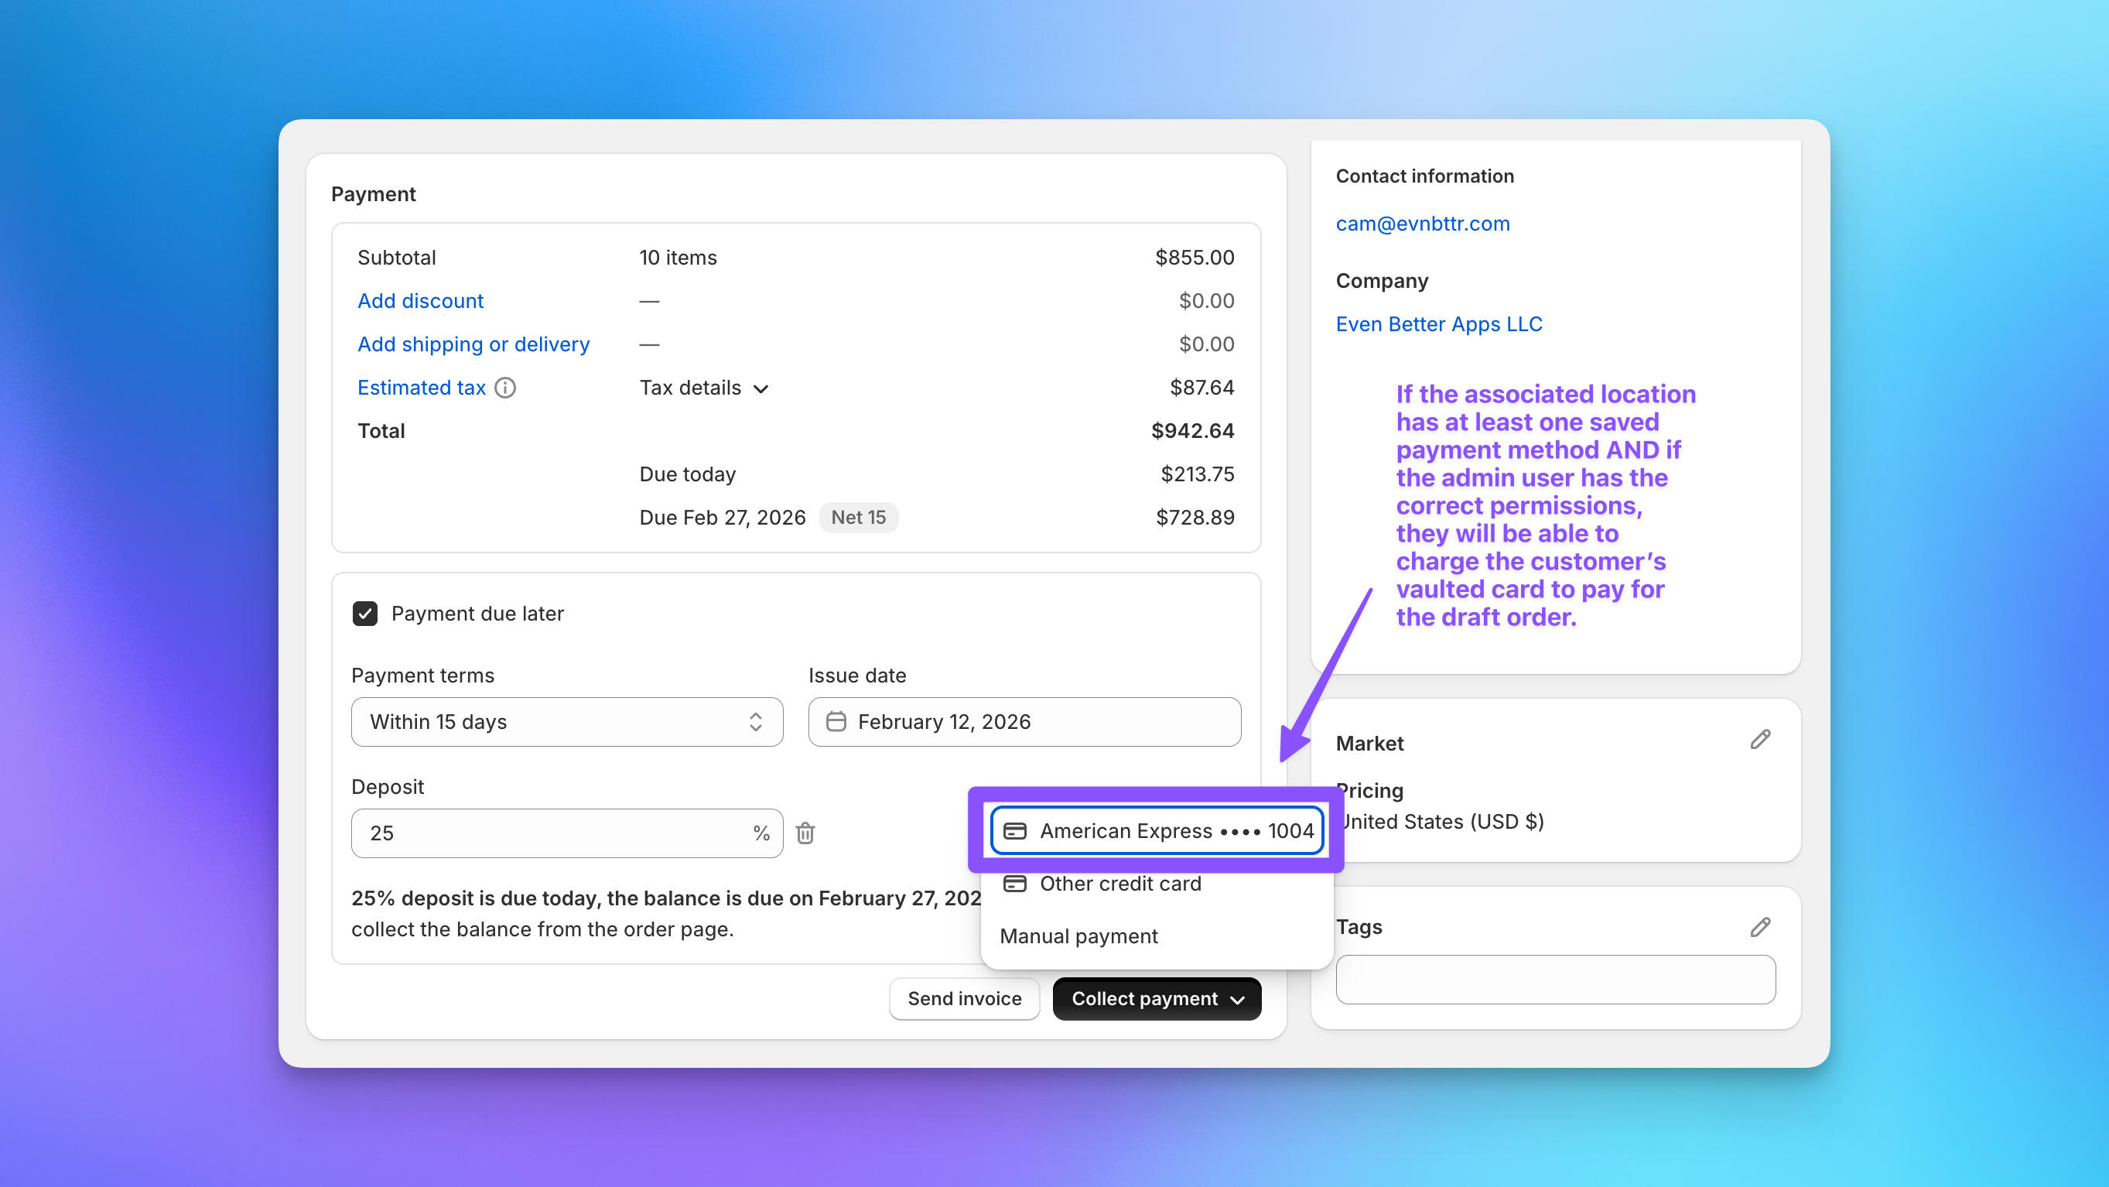
Task: Open the Collect payment dropdown chevron
Action: [x=1238, y=999]
